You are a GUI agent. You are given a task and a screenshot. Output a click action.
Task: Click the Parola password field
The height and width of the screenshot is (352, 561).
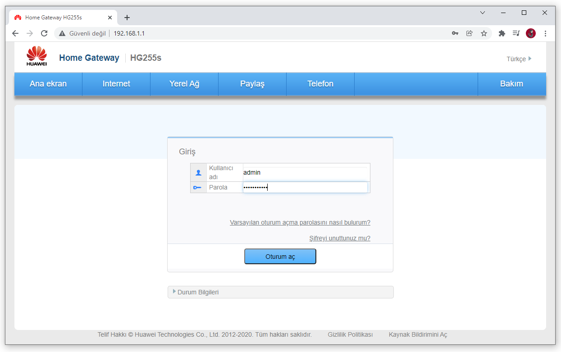click(305, 187)
